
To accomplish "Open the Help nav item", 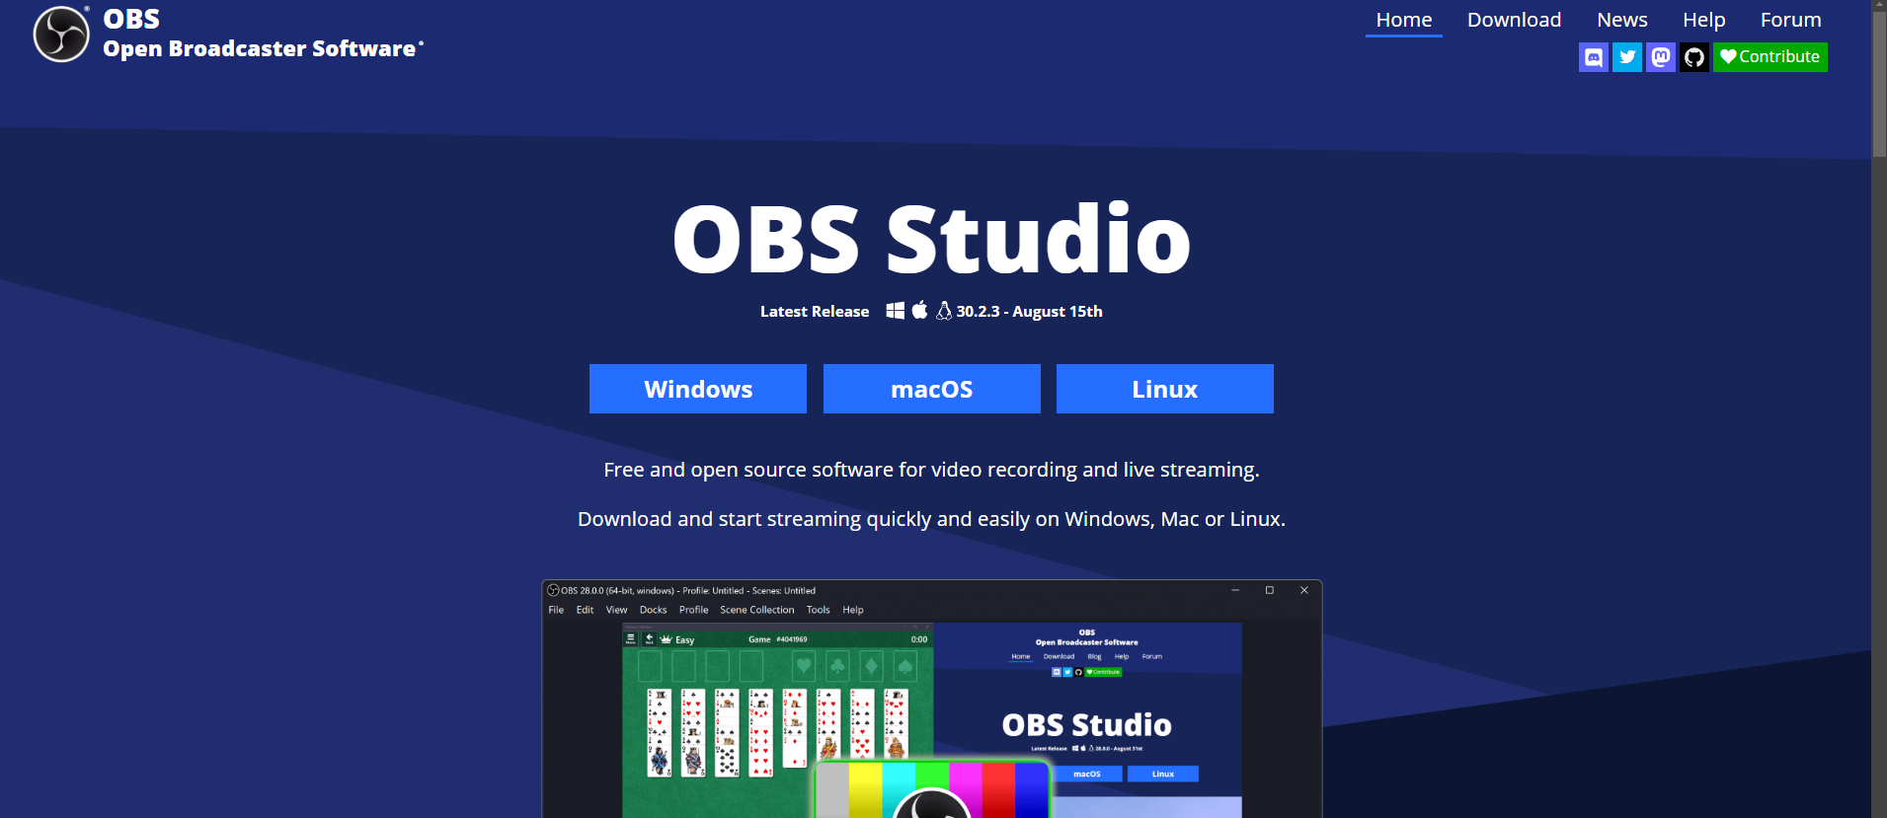I will 1704,20.
